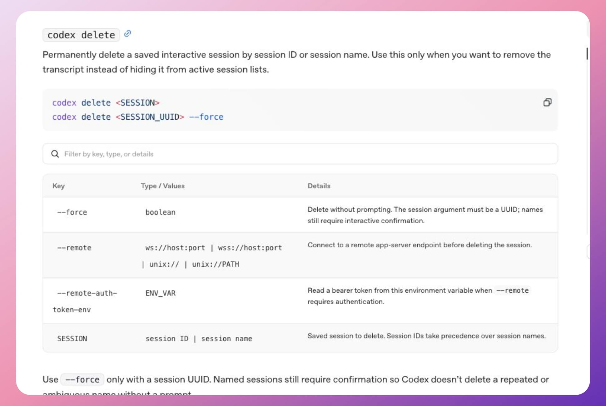Click the Type / Values column header
The image size is (606, 406).
[x=162, y=186]
